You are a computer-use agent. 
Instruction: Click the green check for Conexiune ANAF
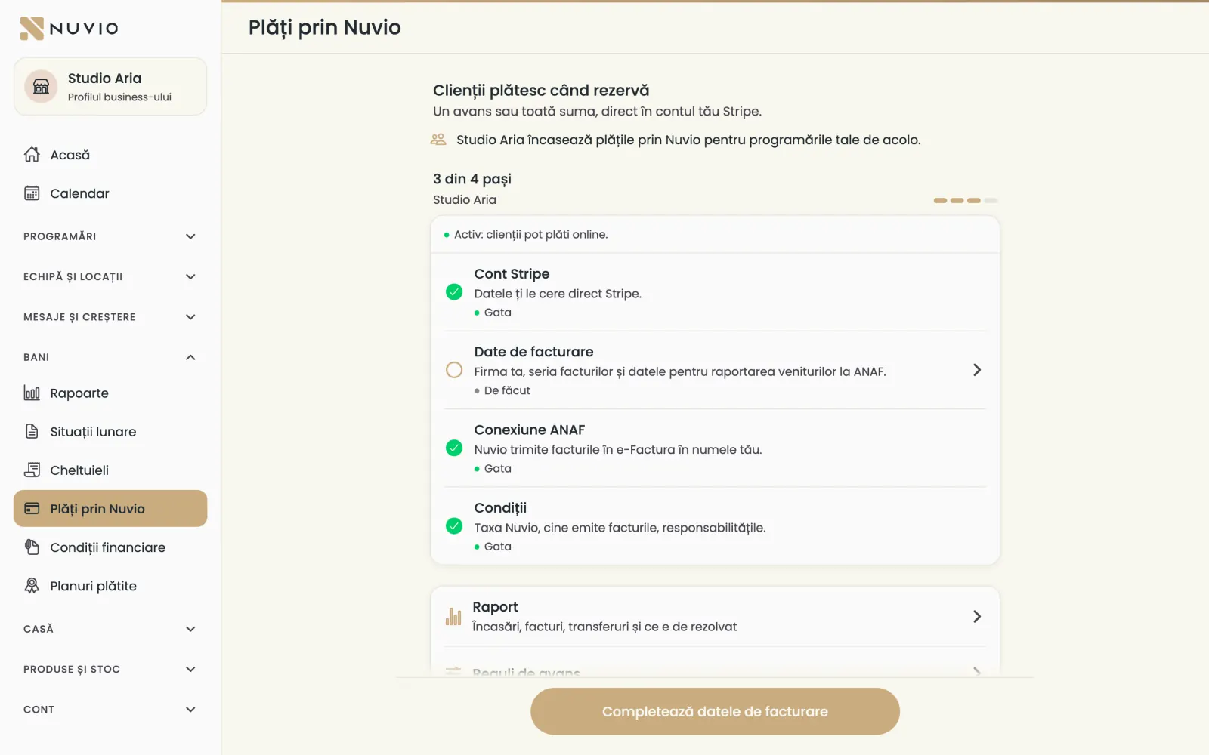tap(454, 448)
